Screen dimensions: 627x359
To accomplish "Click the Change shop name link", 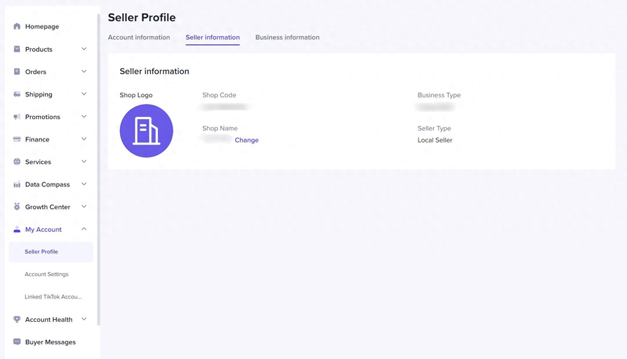I will 246,140.
